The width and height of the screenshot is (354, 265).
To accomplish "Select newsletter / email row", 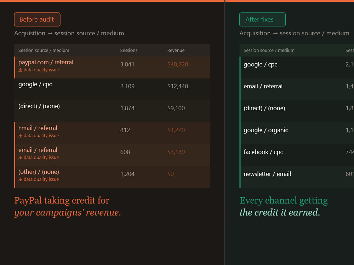I will [267, 174].
